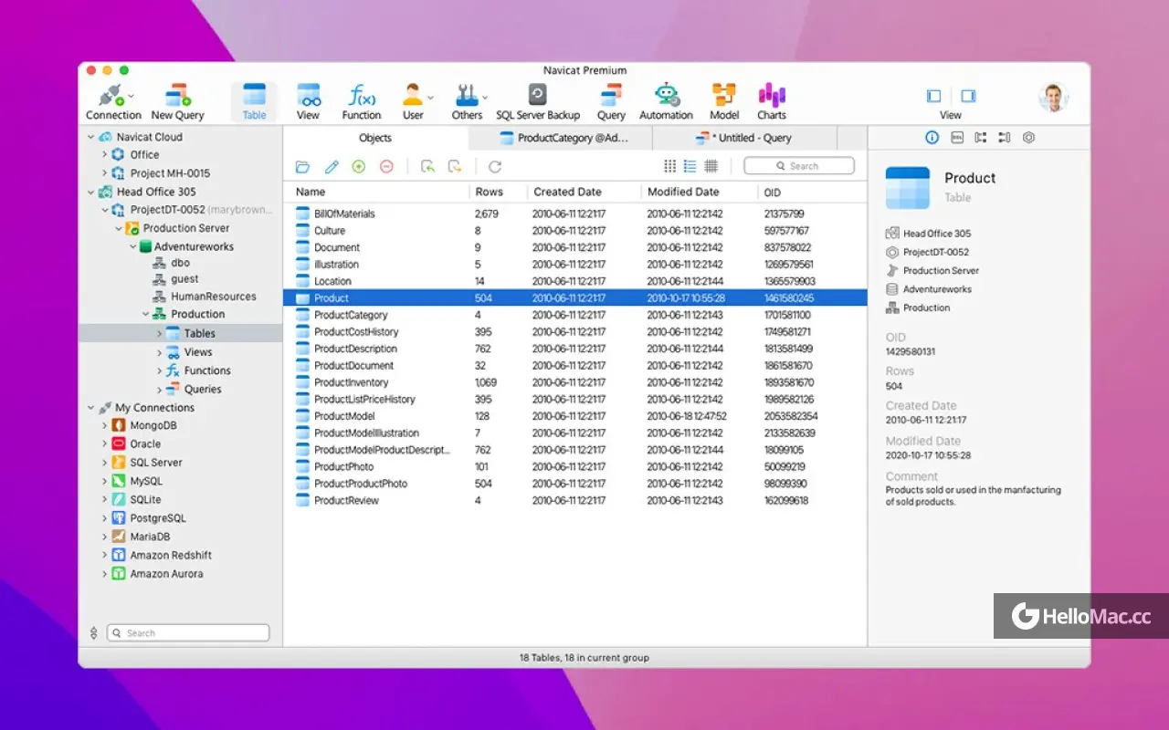Sort by the OID column header
The width and height of the screenshot is (1169, 730).
click(812, 193)
